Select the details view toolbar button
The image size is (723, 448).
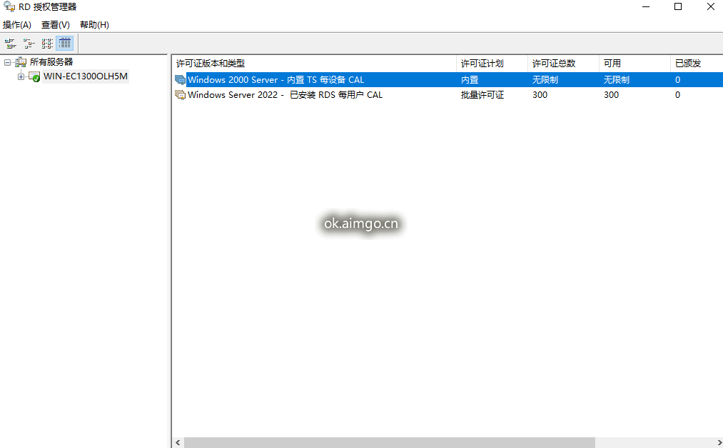pyautogui.click(x=64, y=44)
